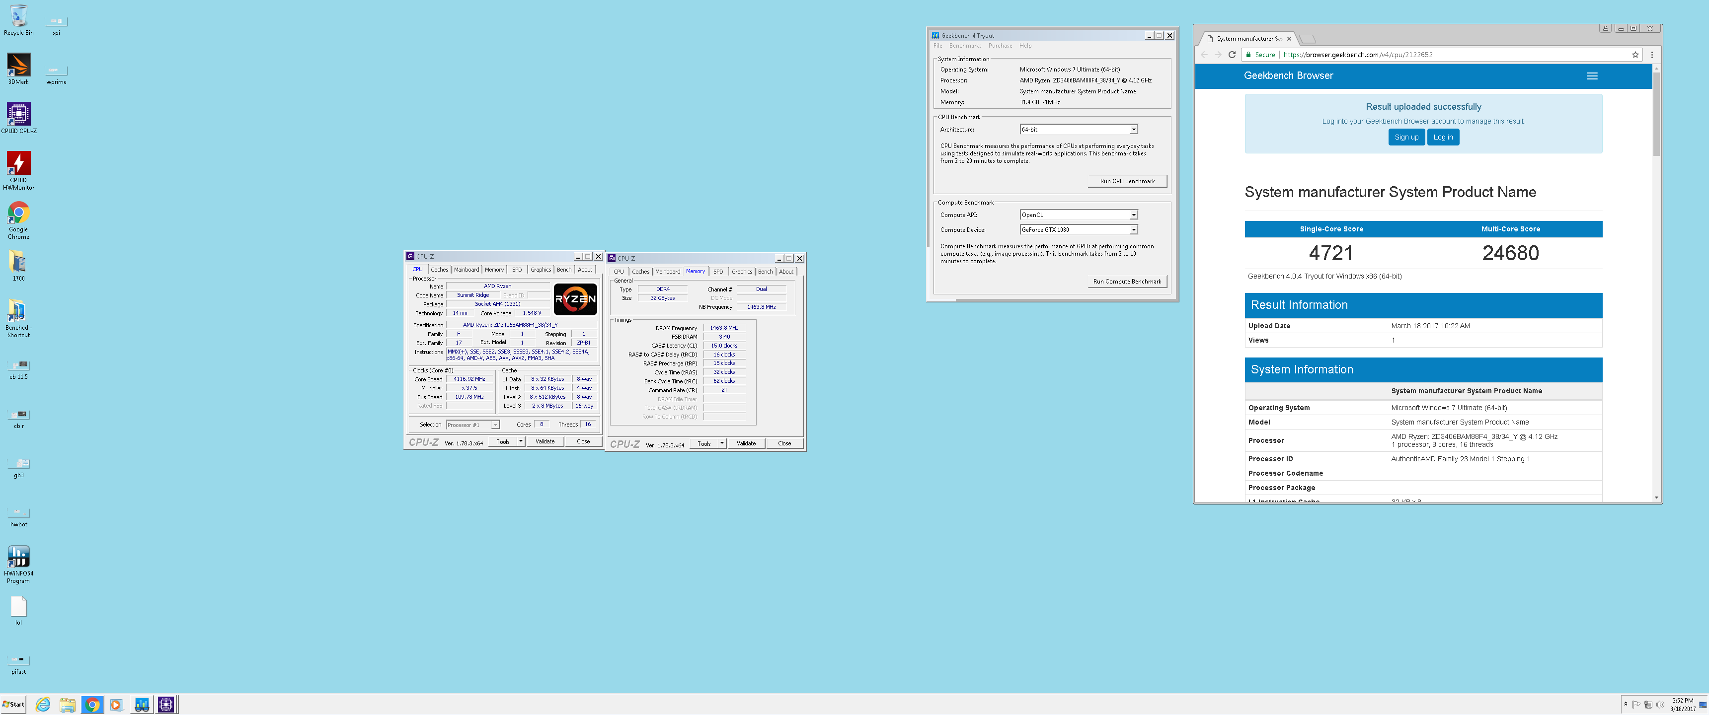Open the Graphics tab in CPU-Z CPU window
This screenshot has height=715, width=1709.
tap(541, 269)
